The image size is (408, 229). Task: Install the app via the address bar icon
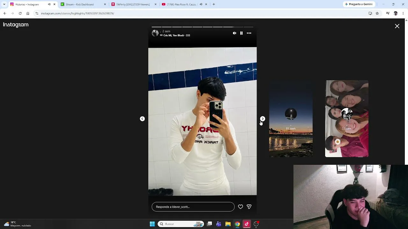click(370, 13)
